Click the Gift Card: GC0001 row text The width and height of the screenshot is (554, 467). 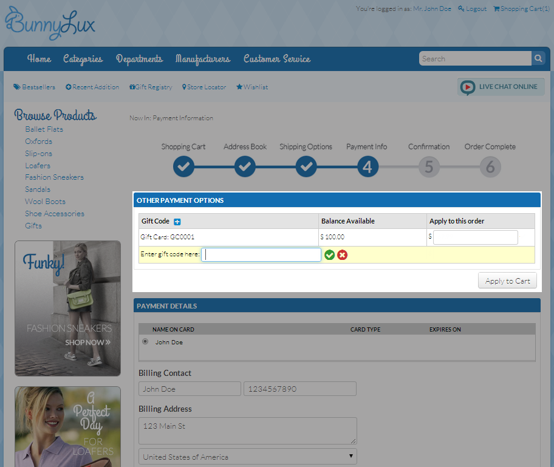pyautogui.click(x=168, y=237)
